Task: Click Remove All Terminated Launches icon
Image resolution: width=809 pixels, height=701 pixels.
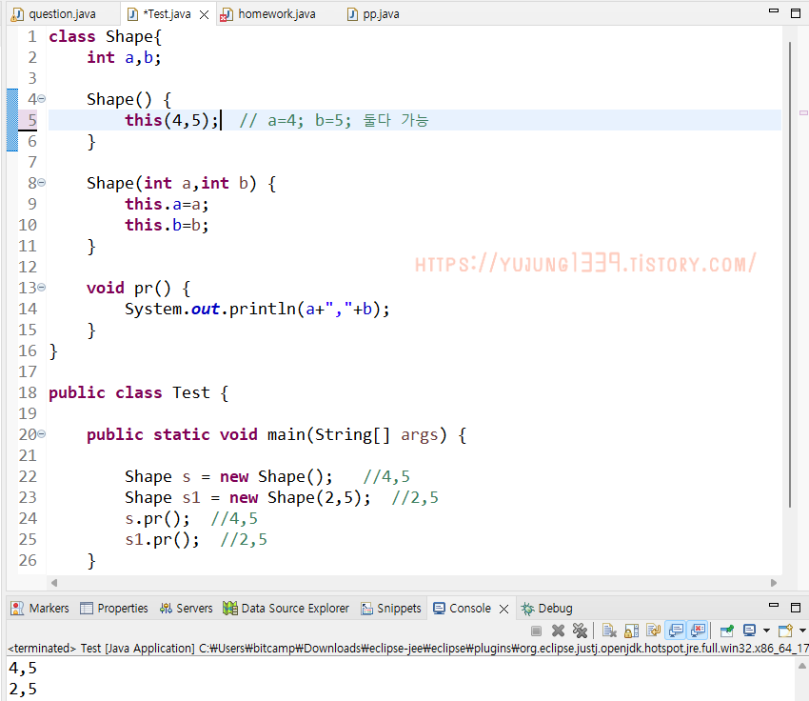Action: [x=580, y=631]
